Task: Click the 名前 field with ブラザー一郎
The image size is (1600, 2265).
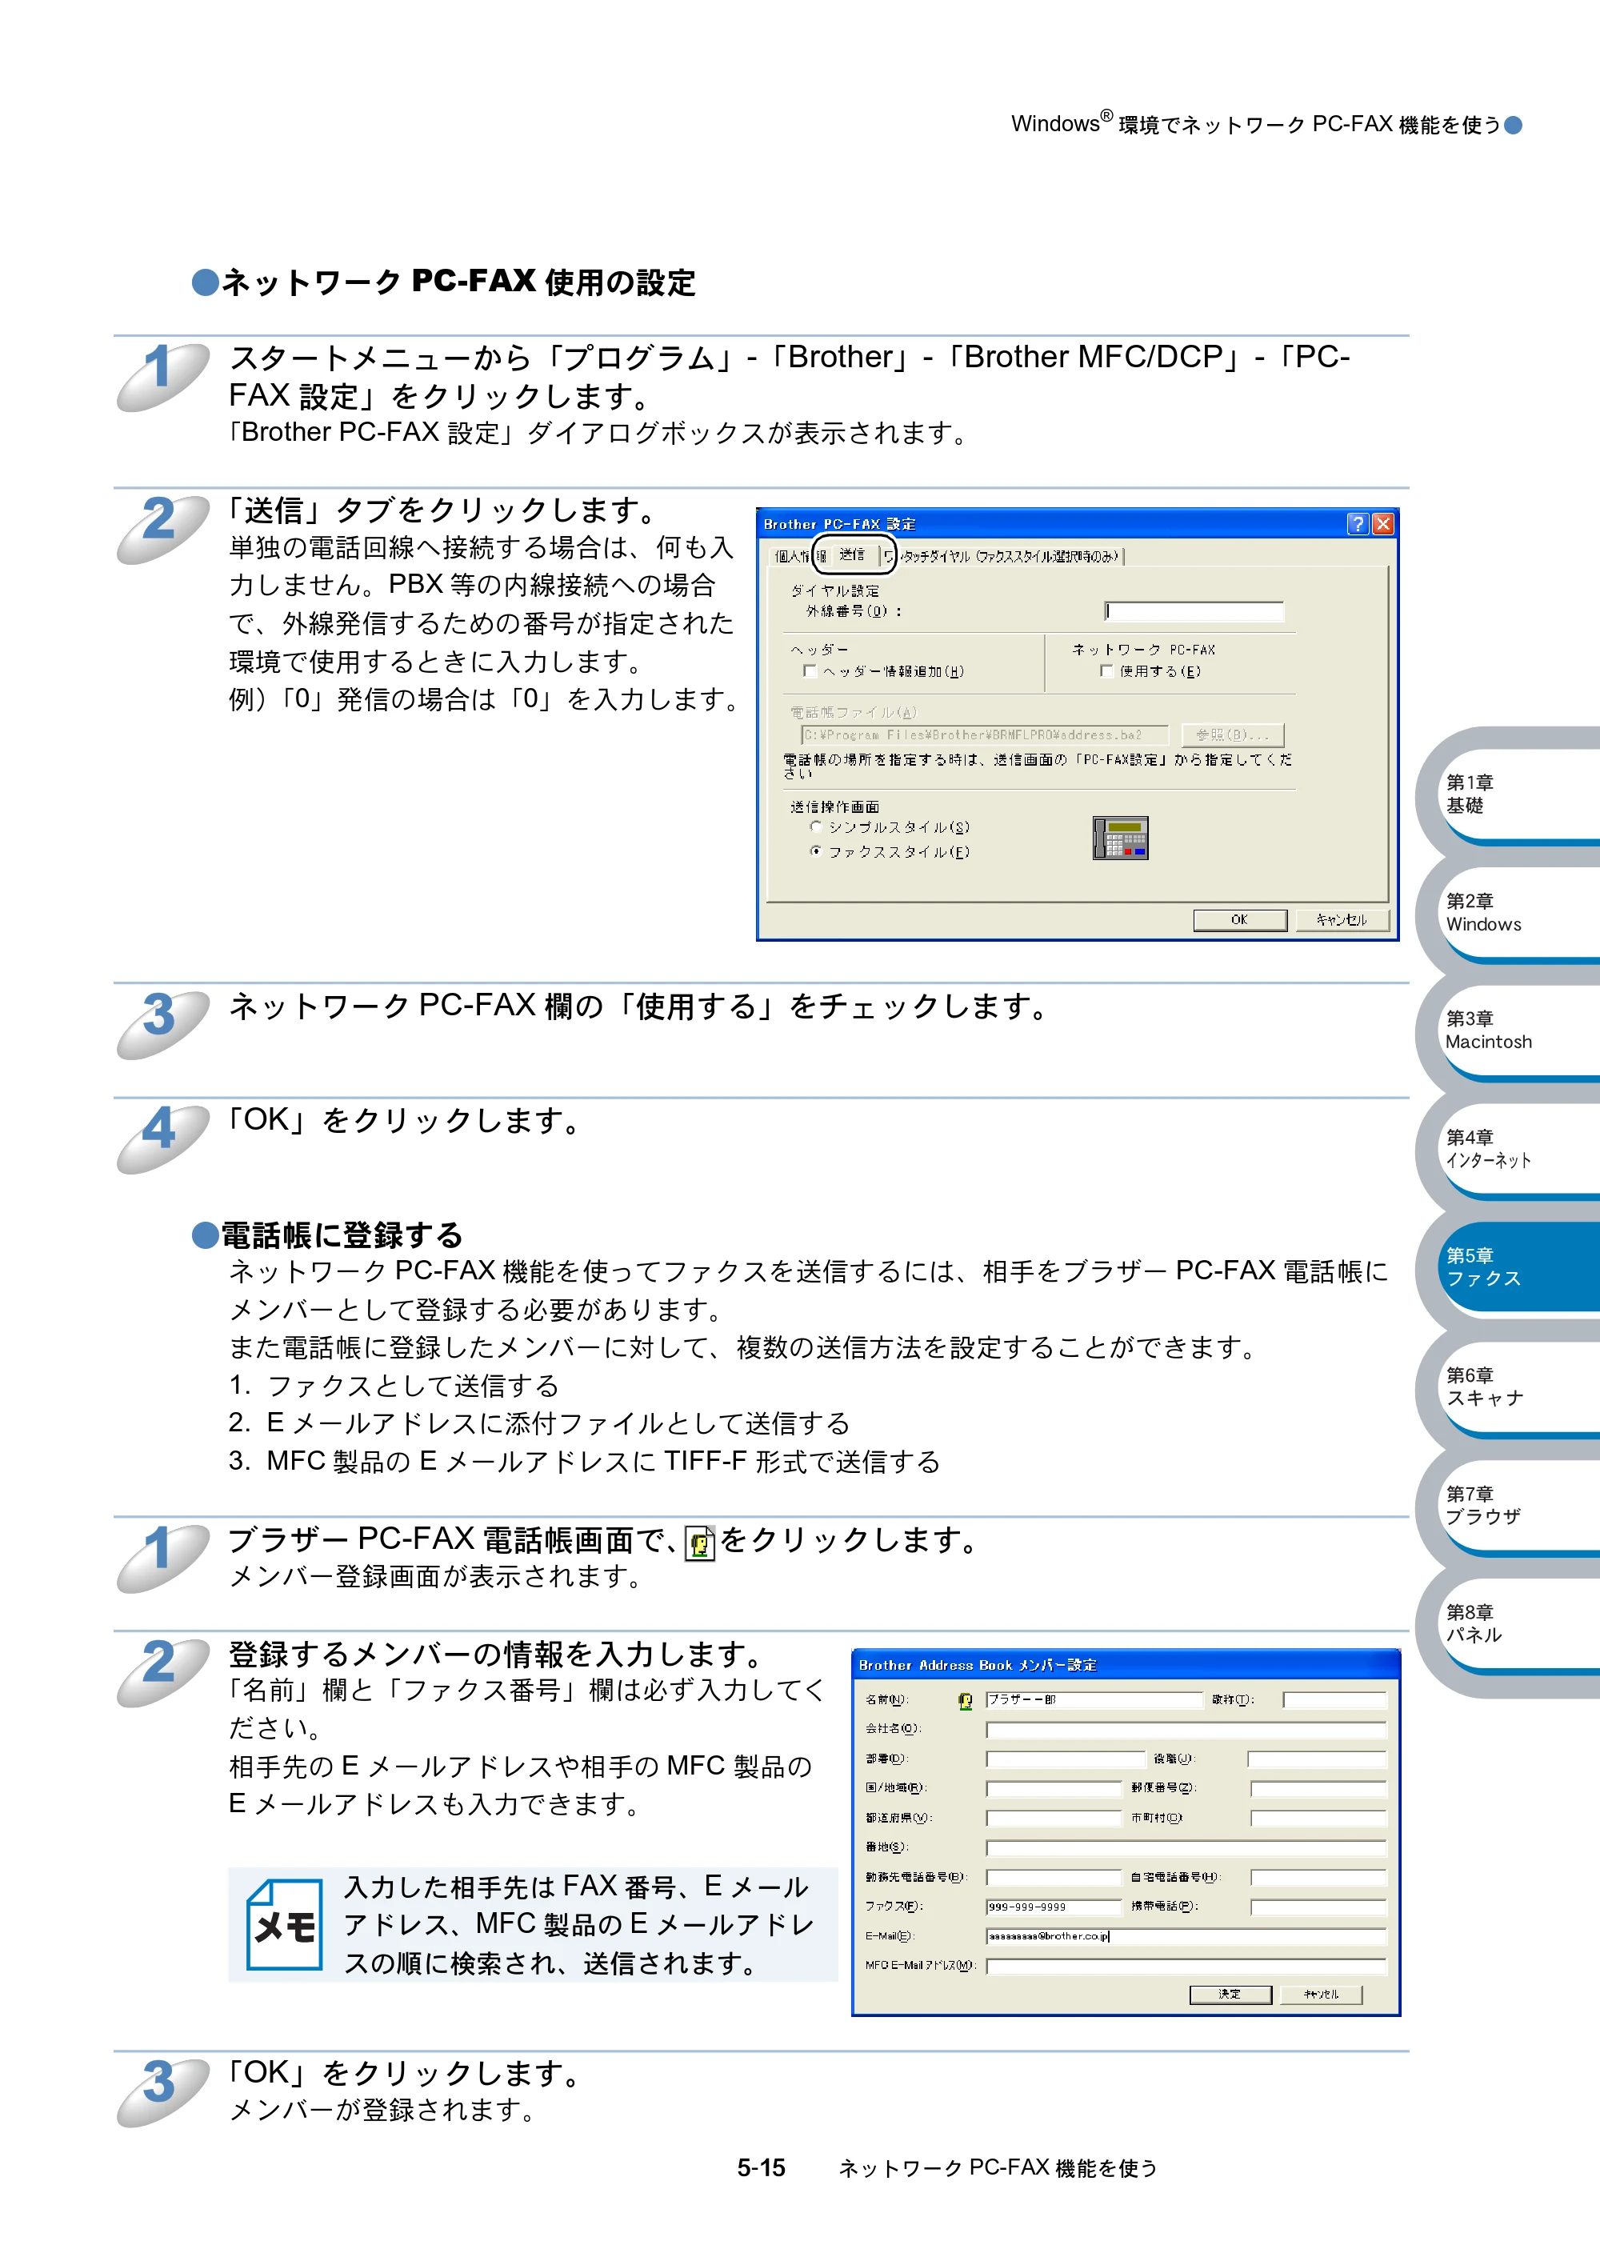Action: (x=1094, y=1699)
